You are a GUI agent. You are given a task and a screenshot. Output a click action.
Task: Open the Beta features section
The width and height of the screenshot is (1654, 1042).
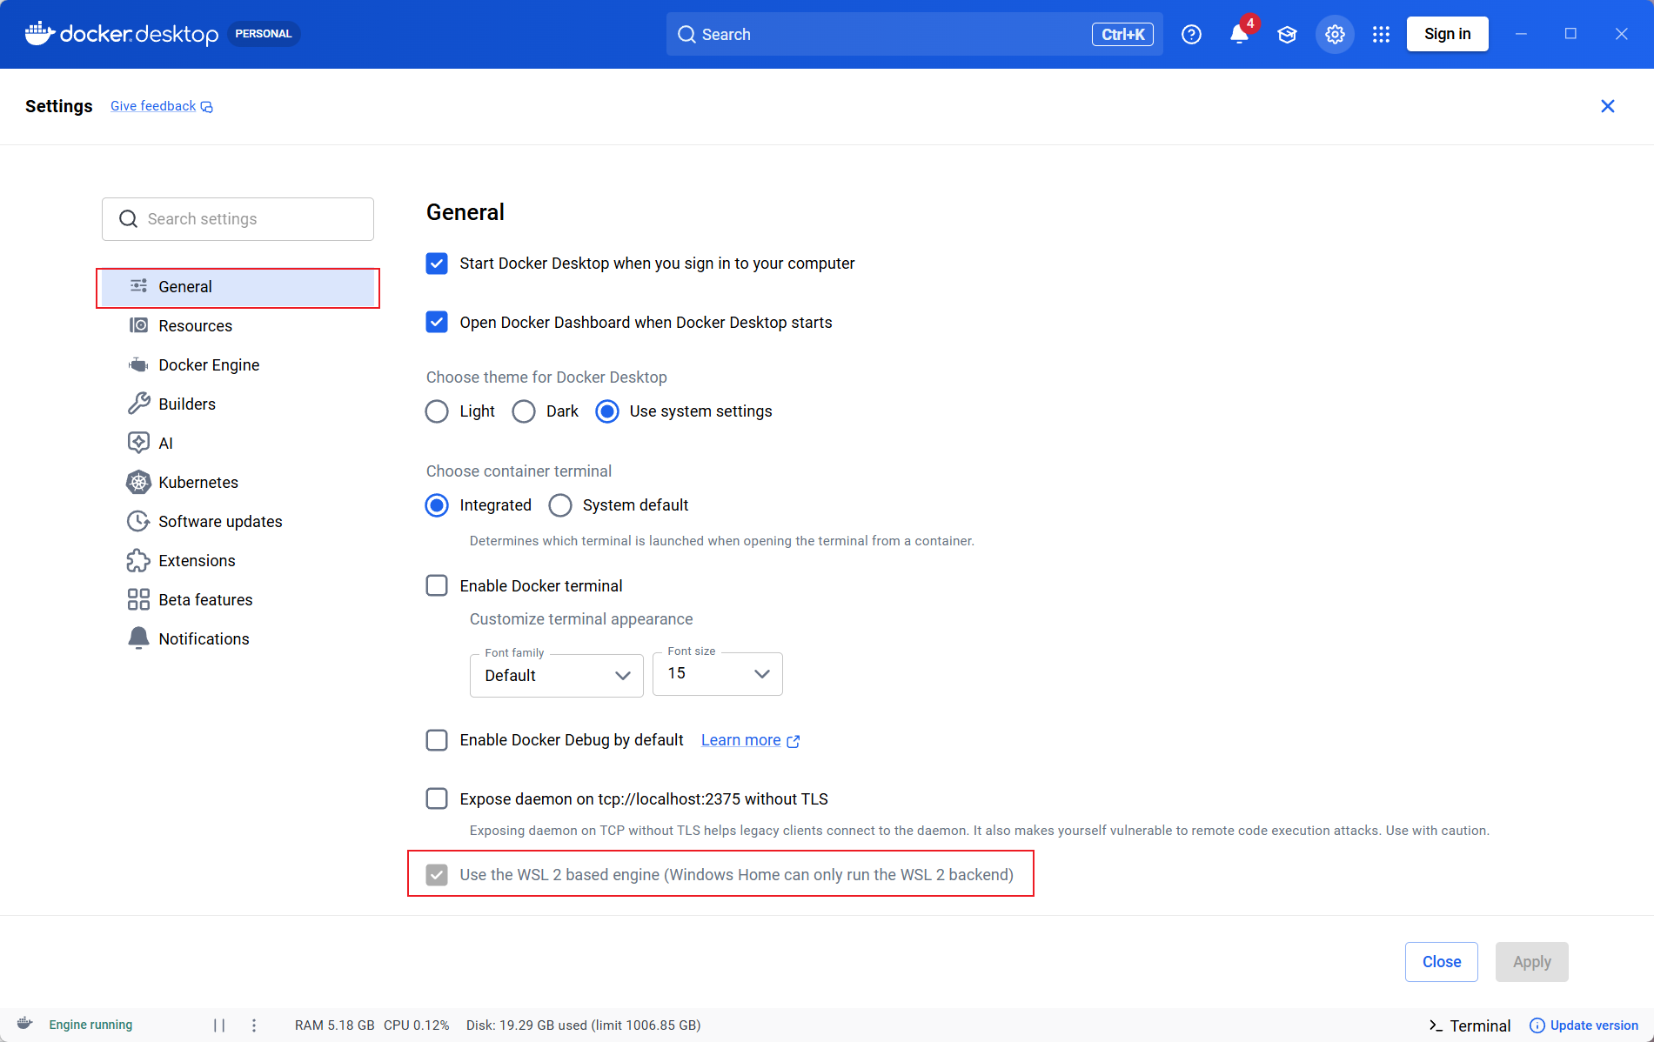click(238, 600)
